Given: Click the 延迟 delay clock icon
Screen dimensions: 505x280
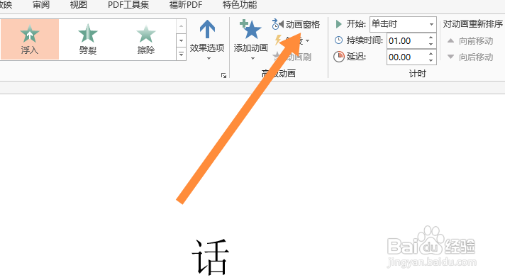Looking at the screenshot, I should point(339,57).
